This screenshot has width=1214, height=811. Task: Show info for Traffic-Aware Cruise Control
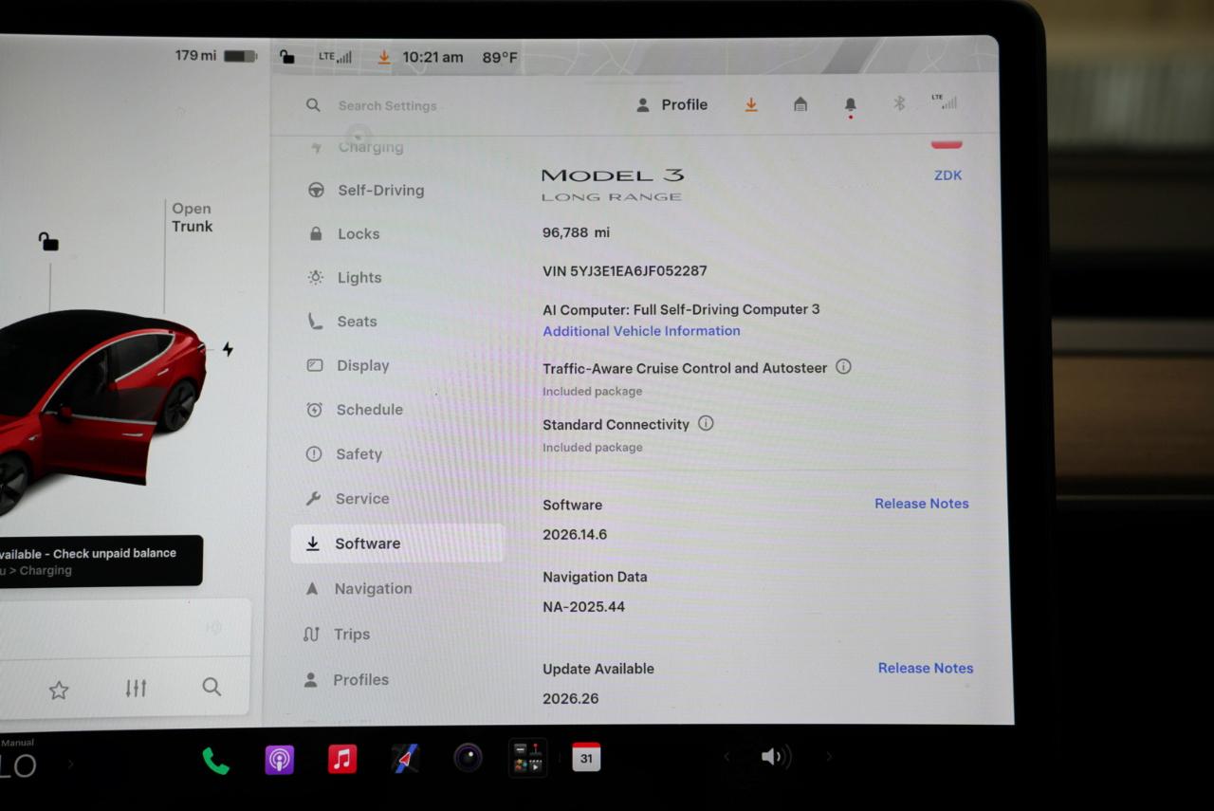(843, 366)
